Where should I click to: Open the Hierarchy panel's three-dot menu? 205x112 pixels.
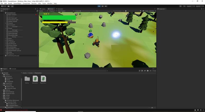[37, 9]
